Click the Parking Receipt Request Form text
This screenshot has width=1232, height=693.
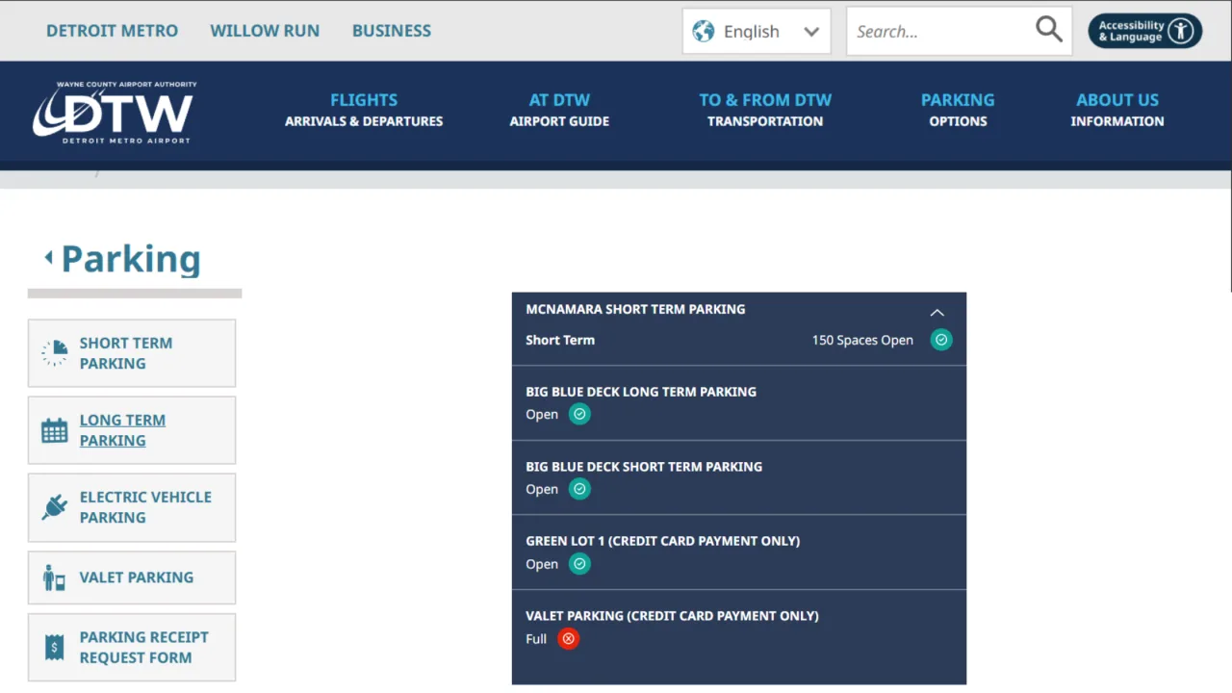[144, 648]
